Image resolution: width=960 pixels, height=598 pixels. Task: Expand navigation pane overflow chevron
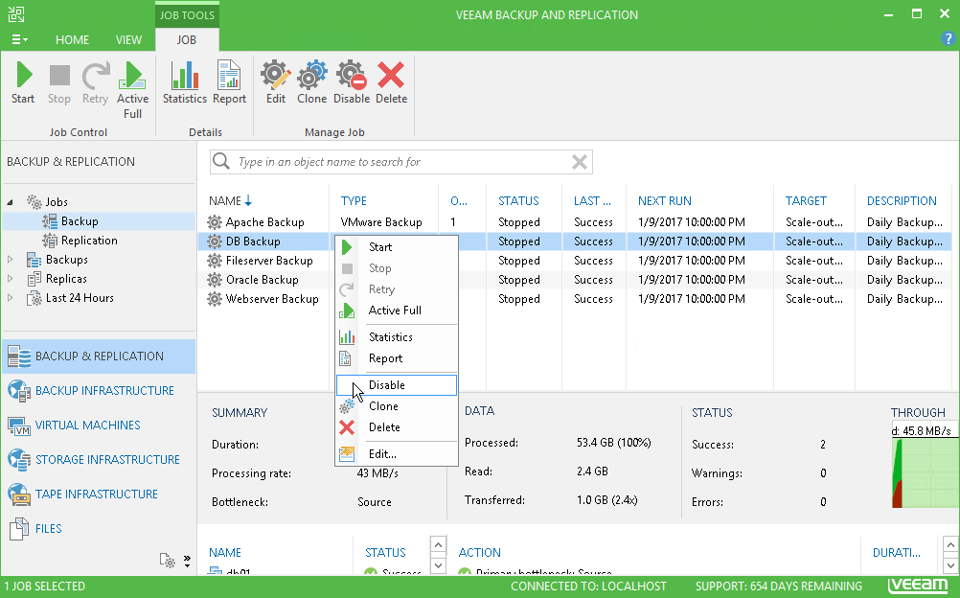tap(187, 560)
